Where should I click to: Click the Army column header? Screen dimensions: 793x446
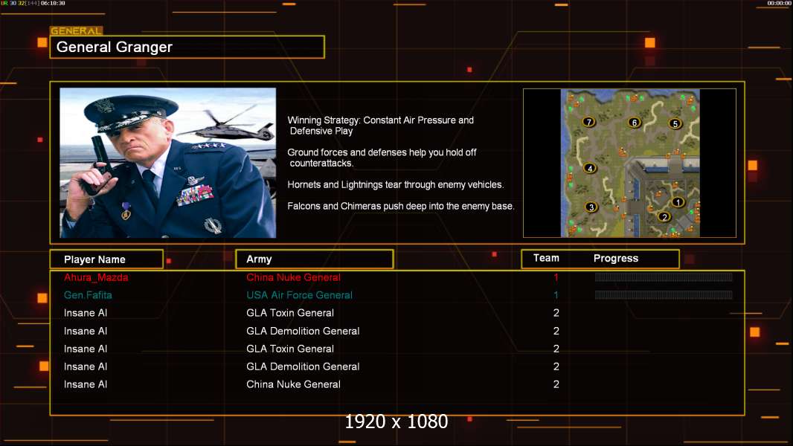click(x=314, y=259)
